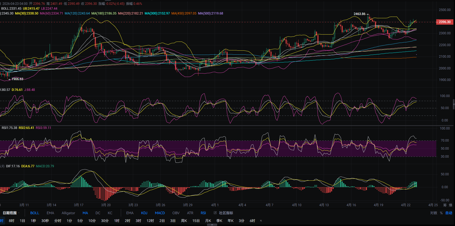Open the community indicators edit icon
This screenshot has width=455, height=226.
click(215, 213)
